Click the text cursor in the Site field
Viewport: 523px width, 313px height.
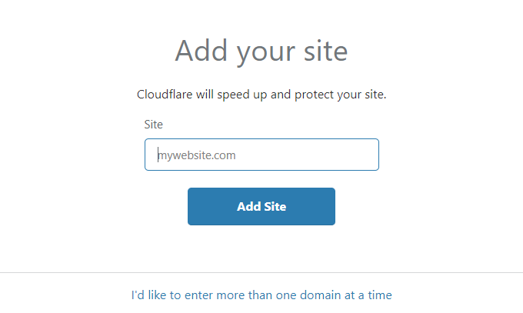click(x=158, y=155)
